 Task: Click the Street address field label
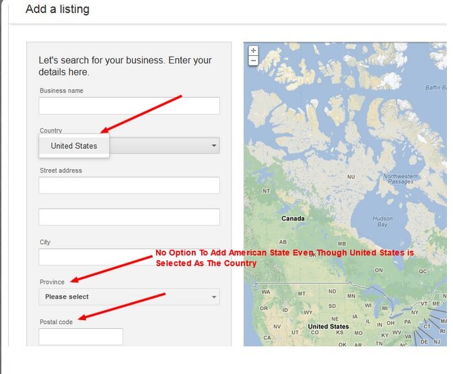pyautogui.click(x=61, y=170)
